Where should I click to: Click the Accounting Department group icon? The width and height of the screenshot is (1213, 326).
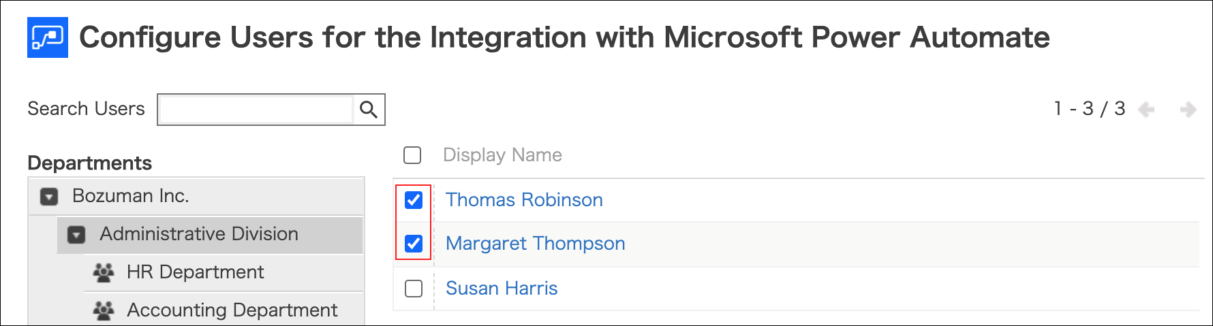[x=104, y=311]
